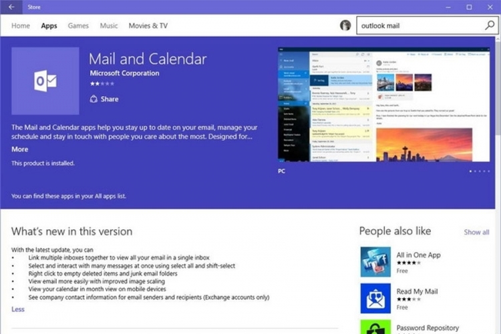501x334 pixels.
Task: Click the Share icon
Action: coord(94,99)
